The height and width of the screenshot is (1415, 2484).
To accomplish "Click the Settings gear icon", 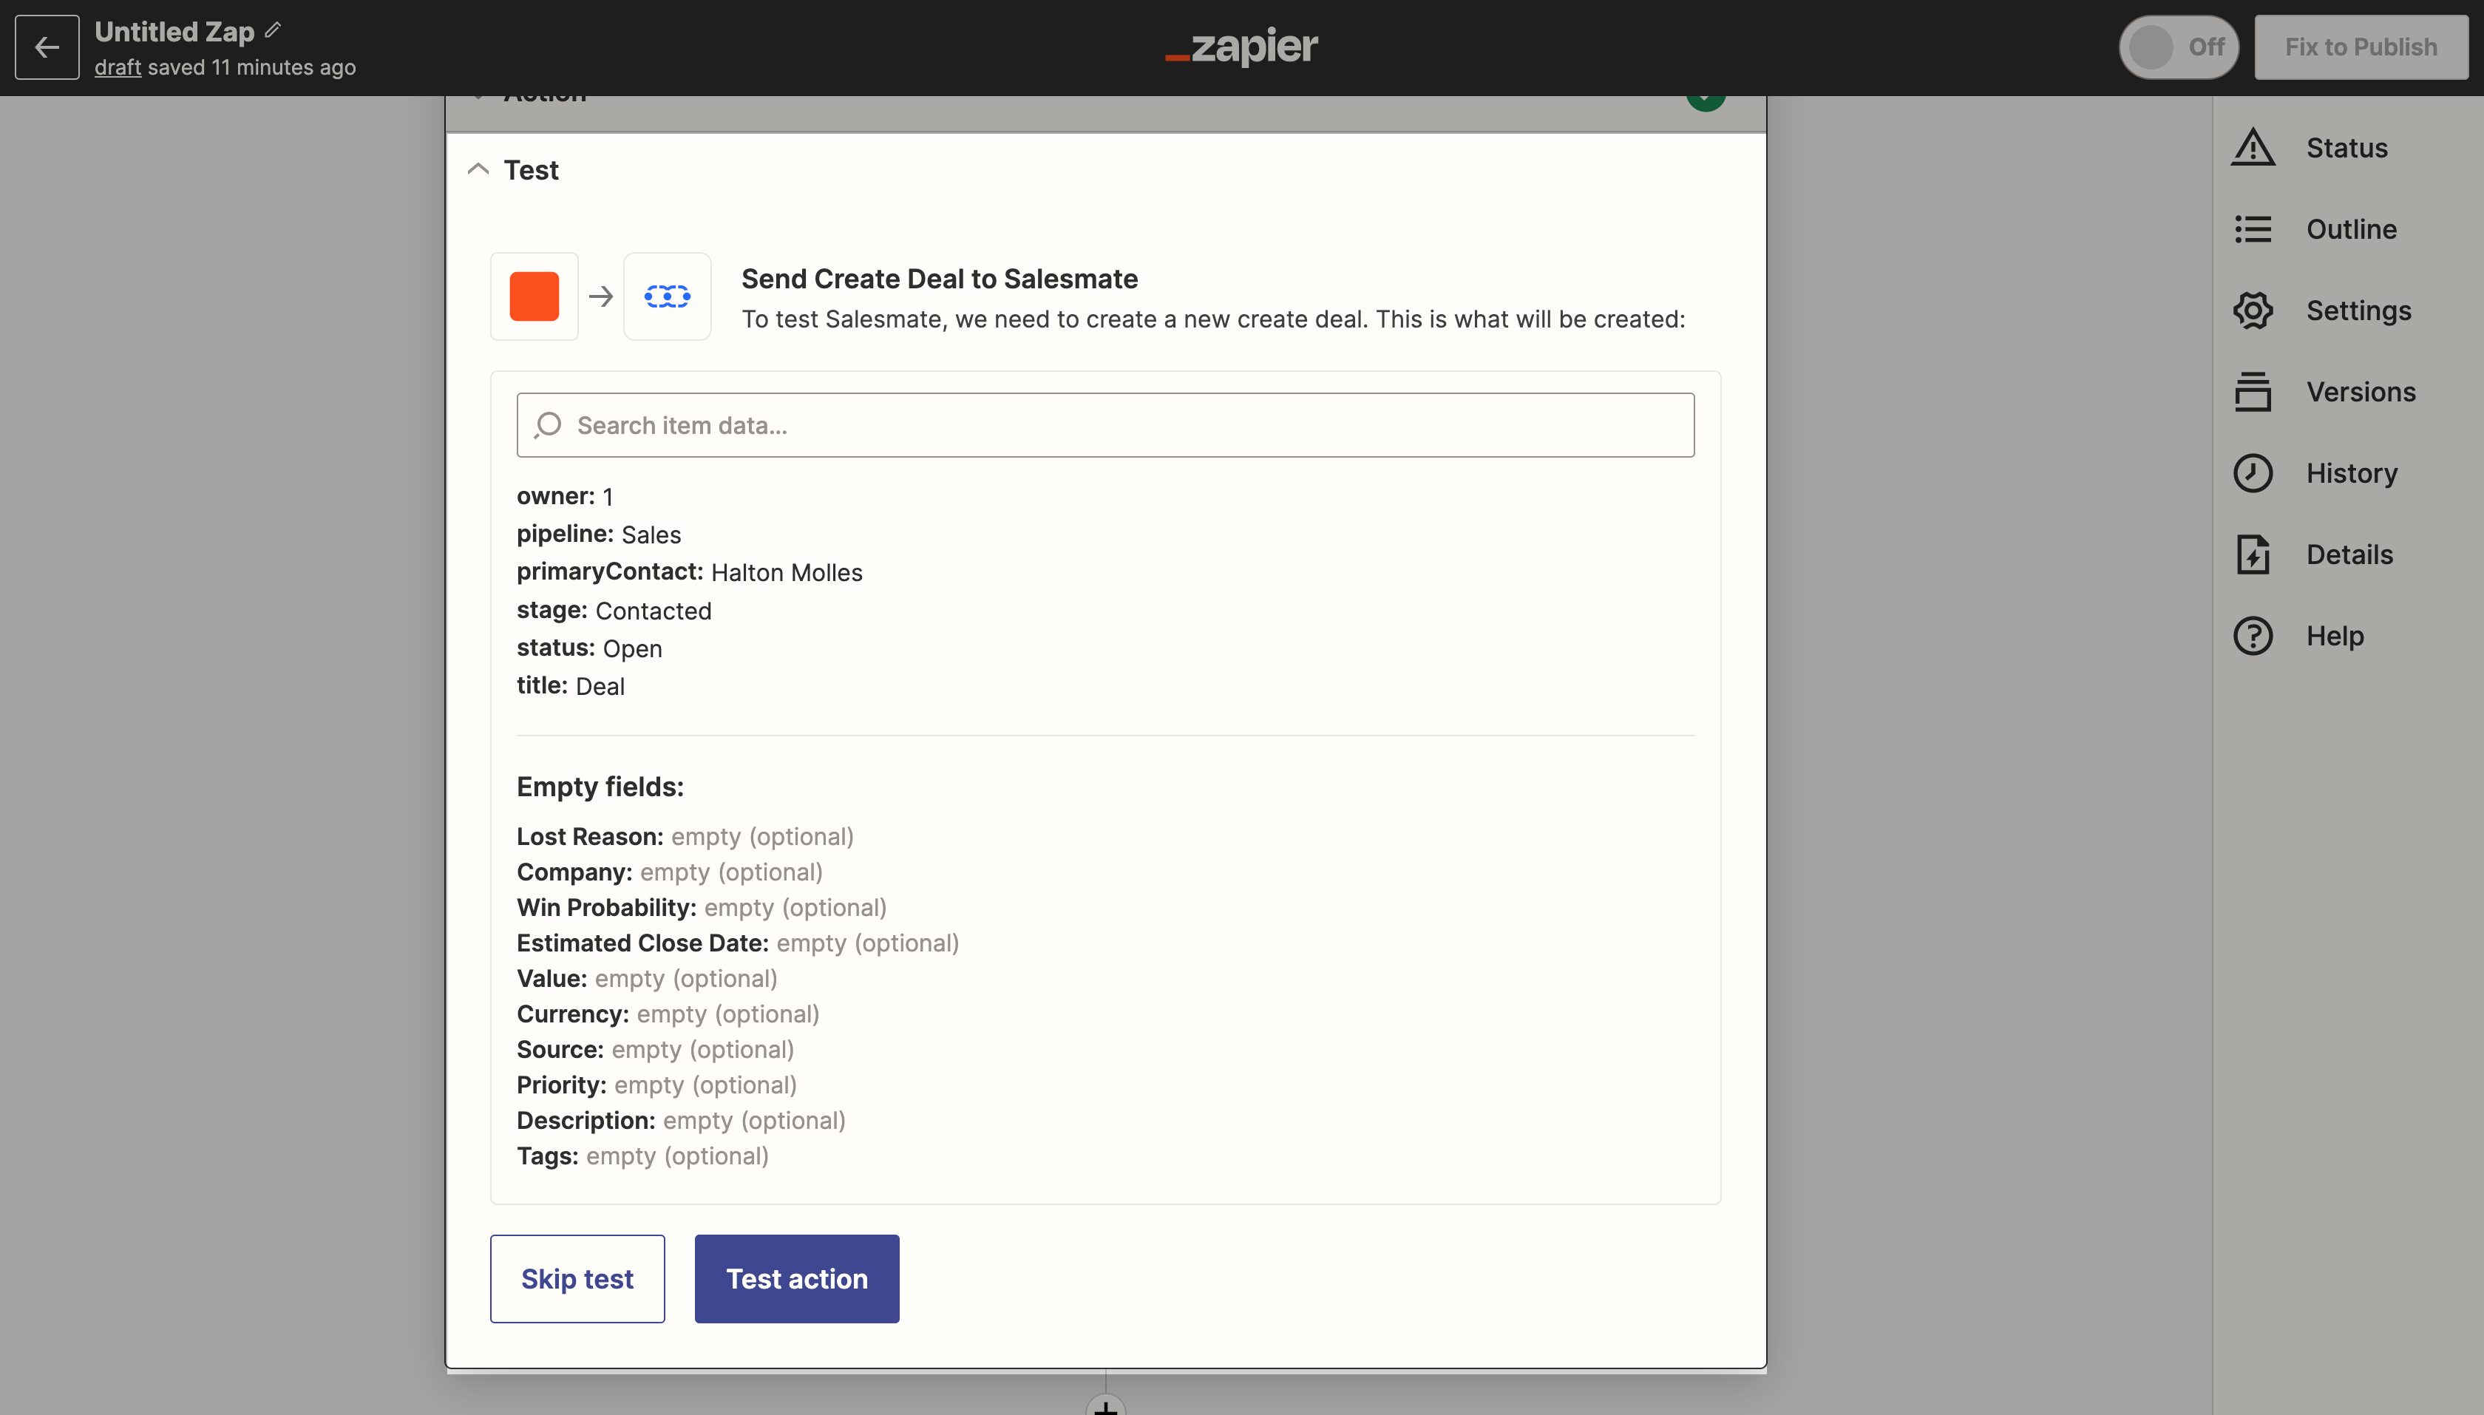I will pyautogui.click(x=2253, y=310).
